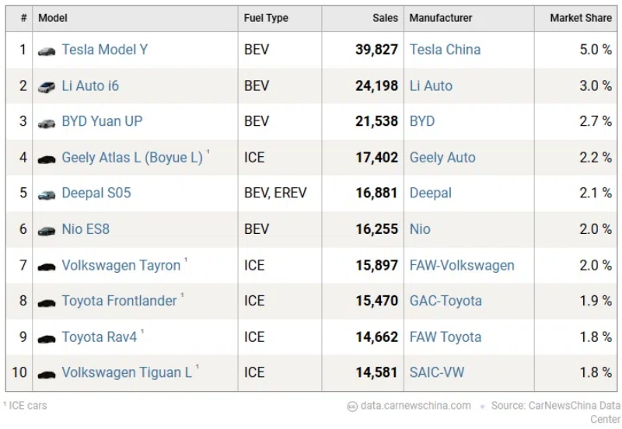Screen dimensions: 622x429
Task: Click the Li Auto i6 car thumbnail
Action: (x=47, y=86)
